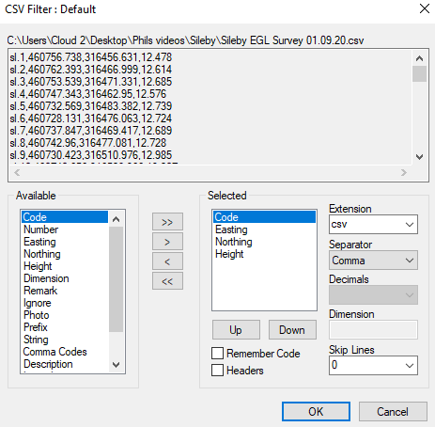This screenshot has height=427, width=435.
Task: Click the preview horizontal scrollbar right arrow
Action: click(404, 172)
